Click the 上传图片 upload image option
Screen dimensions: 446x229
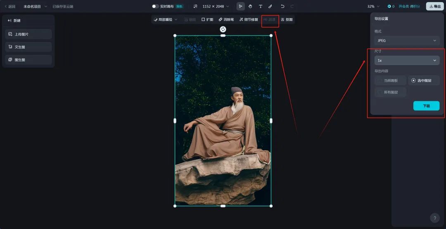point(28,34)
